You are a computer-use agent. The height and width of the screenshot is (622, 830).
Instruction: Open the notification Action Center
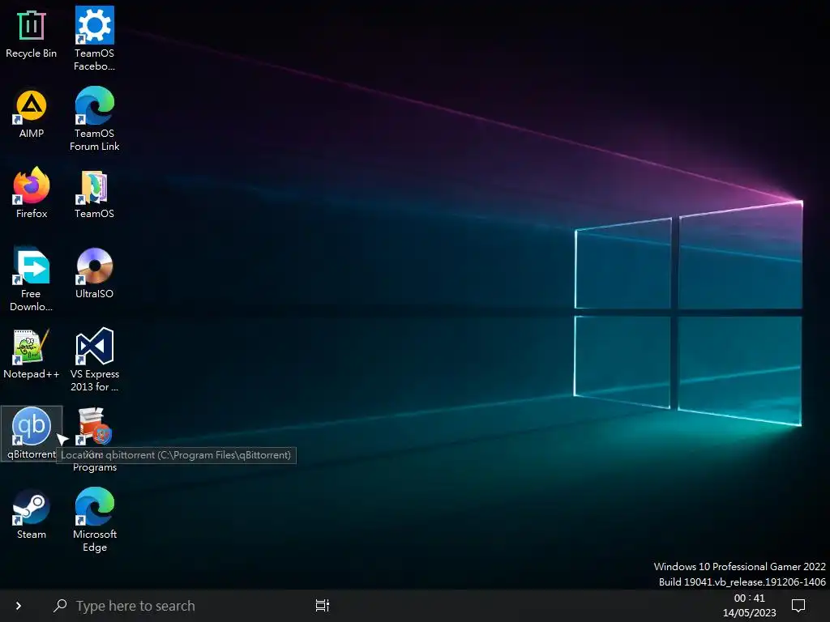pyautogui.click(x=798, y=606)
